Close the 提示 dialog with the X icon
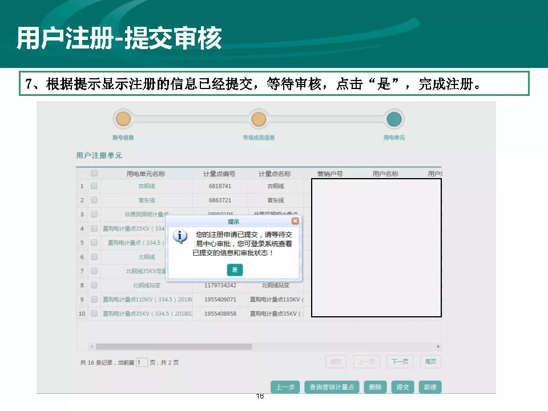This screenshot has width=548, height=411. 295,221
